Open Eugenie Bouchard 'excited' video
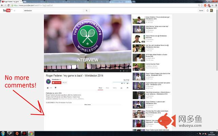 pyautogui.click(x=152, y=86)
